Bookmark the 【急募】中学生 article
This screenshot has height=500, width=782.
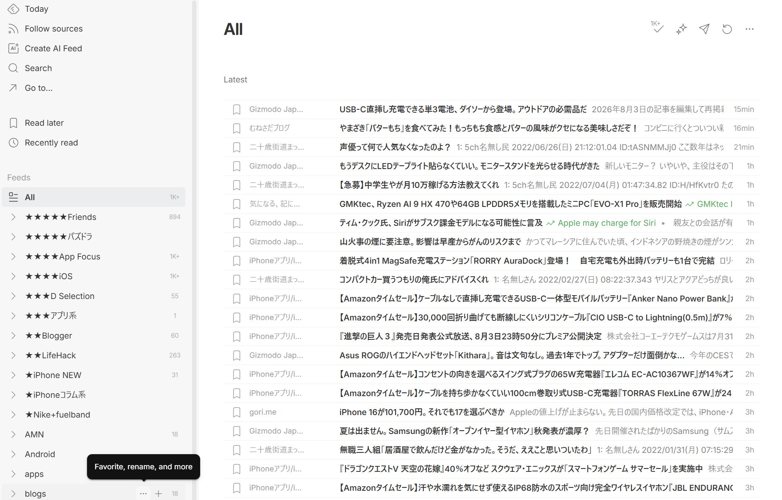click(x=237, y=185)
